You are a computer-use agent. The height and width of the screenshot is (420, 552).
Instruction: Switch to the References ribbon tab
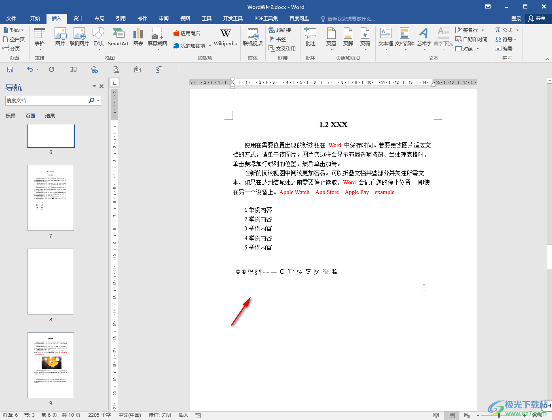click(121, 19)
